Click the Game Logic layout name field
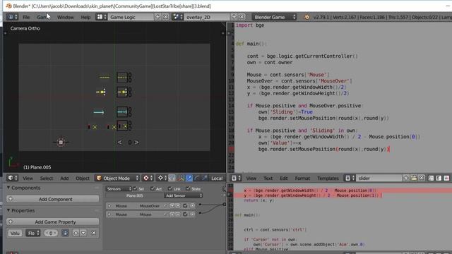 click(131, 17)
